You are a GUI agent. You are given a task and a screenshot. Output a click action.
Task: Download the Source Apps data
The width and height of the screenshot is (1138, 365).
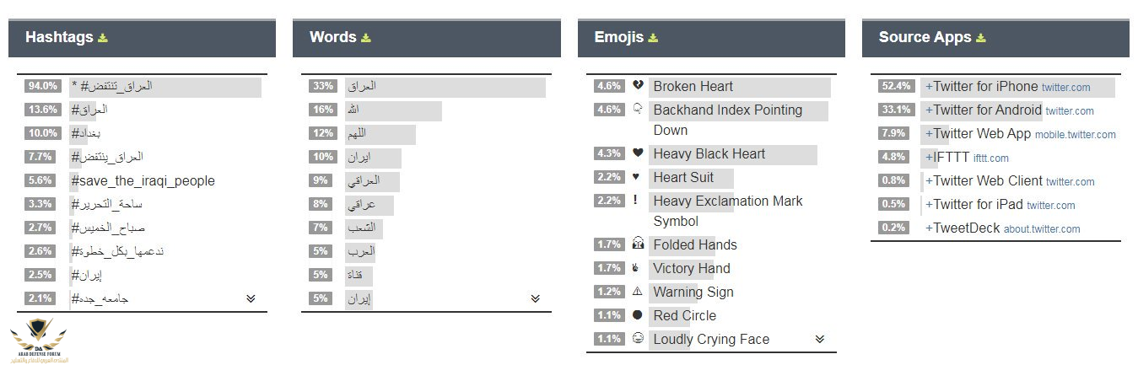point(981,38)
